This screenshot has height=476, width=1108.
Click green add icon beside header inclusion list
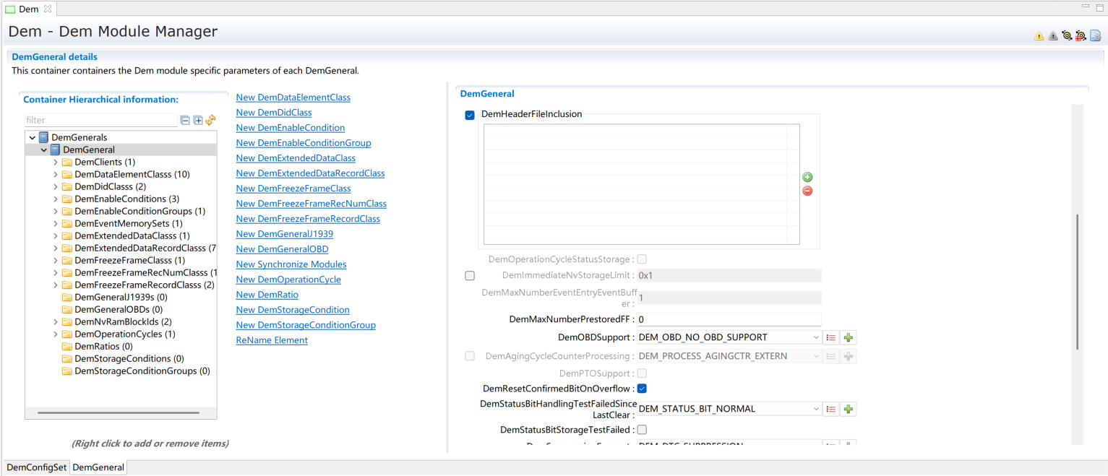pyautogui.click(x=807, y=177)
